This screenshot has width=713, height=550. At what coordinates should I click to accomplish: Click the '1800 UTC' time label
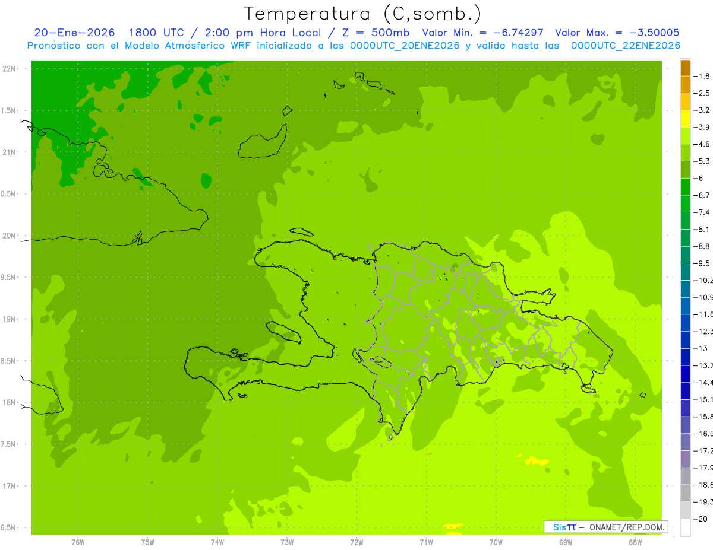(x=156, y=33)
